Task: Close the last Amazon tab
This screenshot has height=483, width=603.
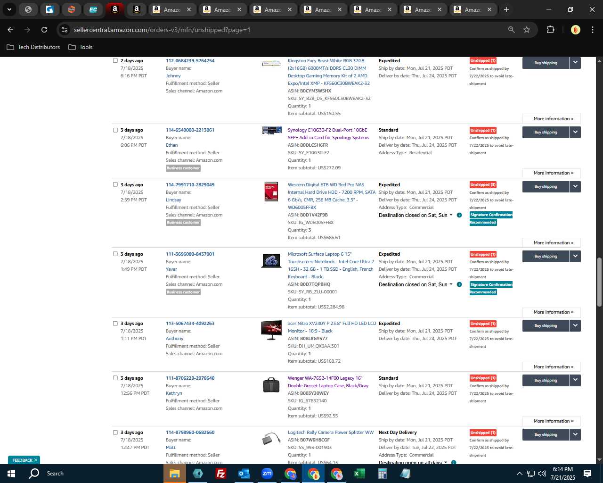Action: pyautogui.click(x=489, y=9)
